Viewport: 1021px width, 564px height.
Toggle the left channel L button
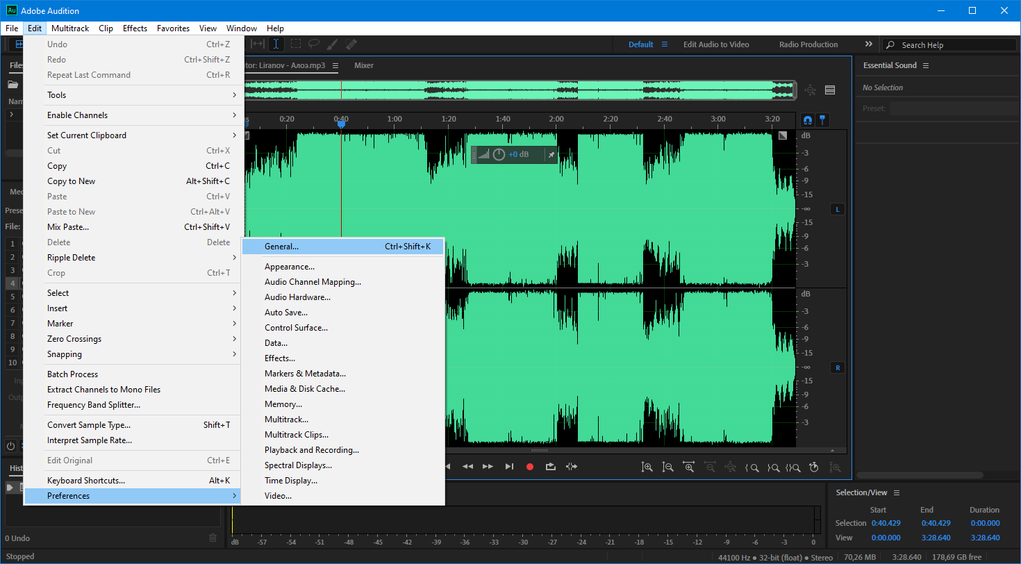838,209
